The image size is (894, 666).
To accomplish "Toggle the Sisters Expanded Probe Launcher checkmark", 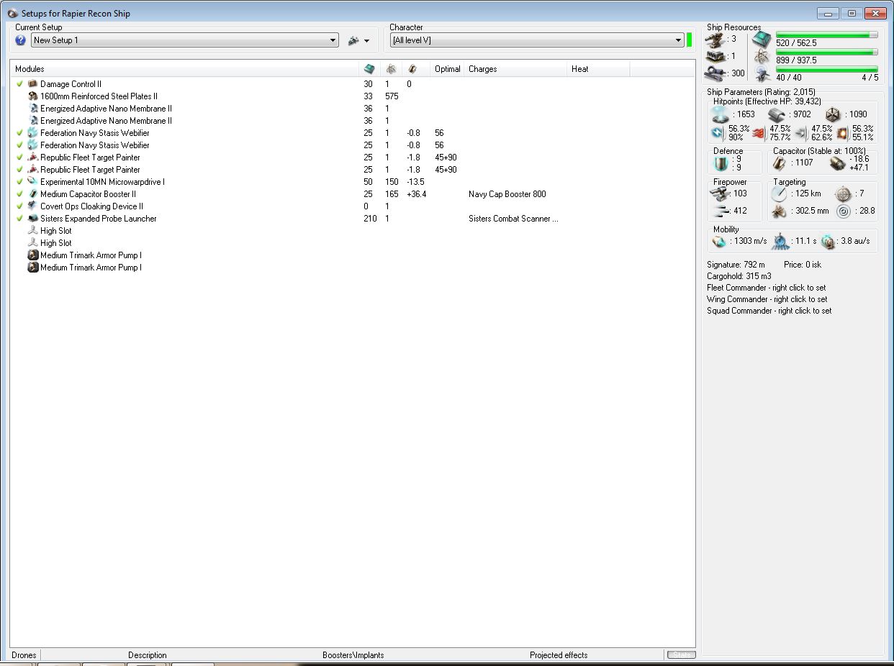I will tap(19, 219).
